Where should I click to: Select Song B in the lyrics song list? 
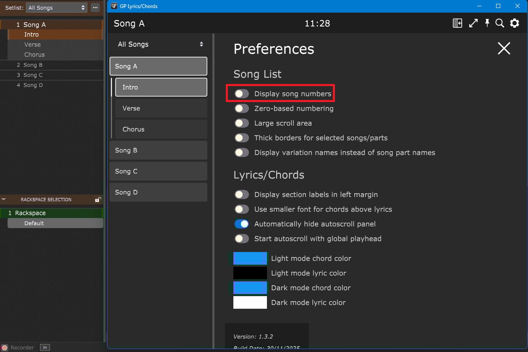158,150
